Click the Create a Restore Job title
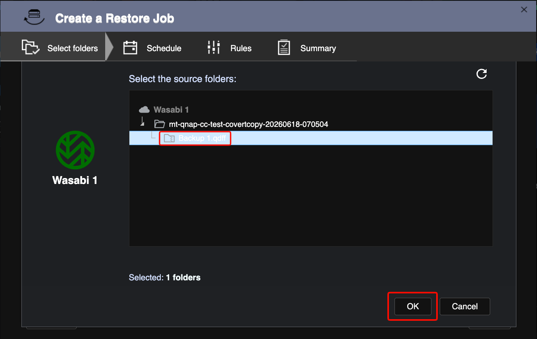 115,18
